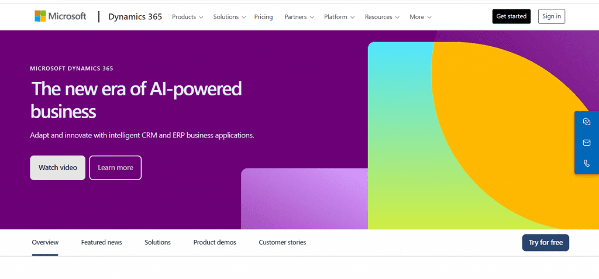This screenshot has height=279, width=599.
Task: Go to the Solutions section tab
Action: click(157, 242)
